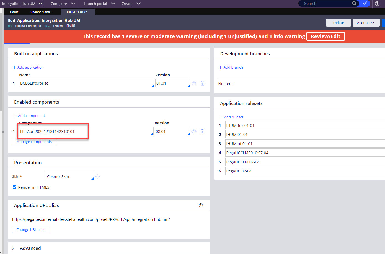The image size is (385, 254).
Task: Click the IHUMBus:01-01 ruleset field
Action: 305,125
